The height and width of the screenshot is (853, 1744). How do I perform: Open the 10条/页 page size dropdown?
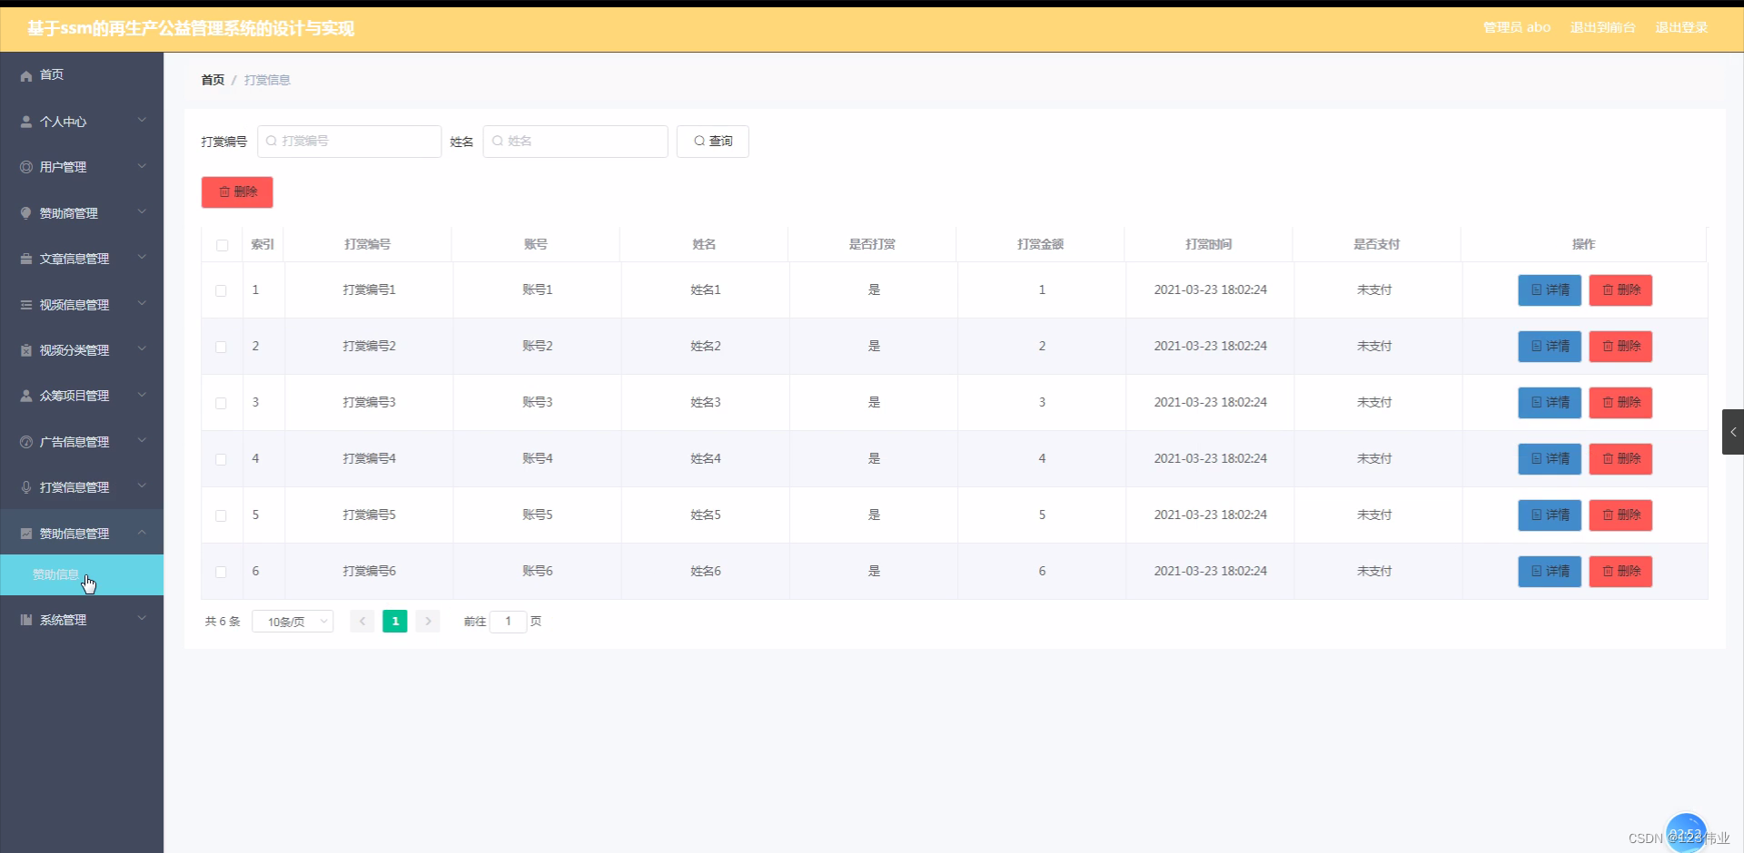tap(292, 621)
